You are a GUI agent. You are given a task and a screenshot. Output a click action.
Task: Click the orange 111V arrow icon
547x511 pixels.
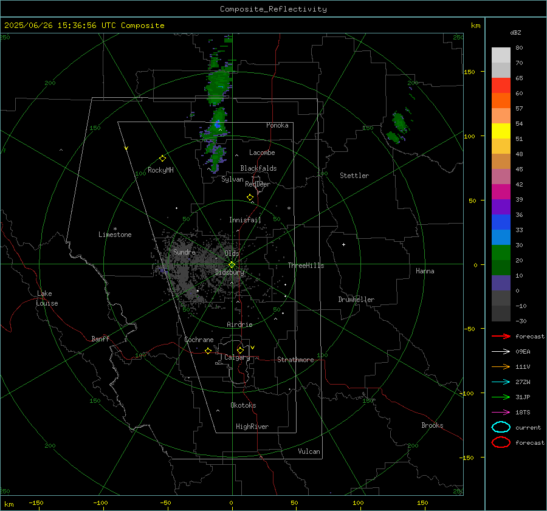501,366
